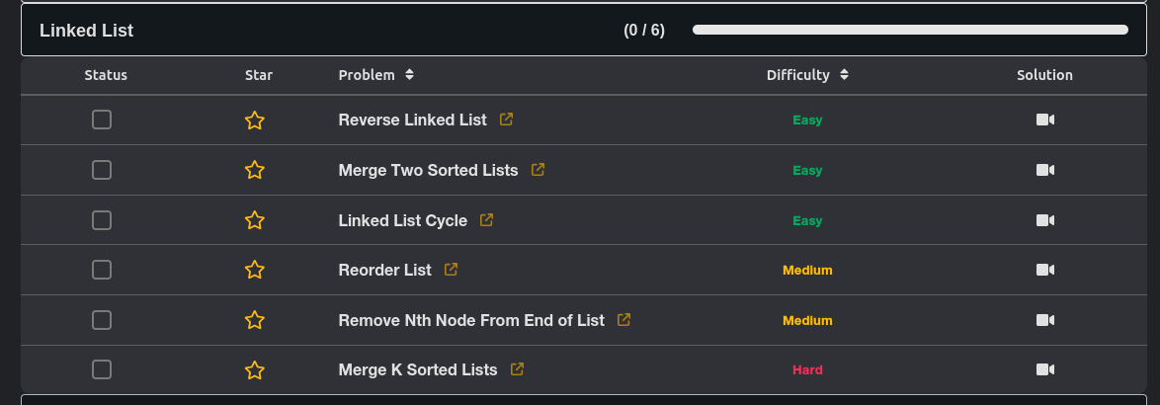Tick the Merge K Sorted Lists checkbox
The width and height of the screenshot is (1160, 405).
102,369
